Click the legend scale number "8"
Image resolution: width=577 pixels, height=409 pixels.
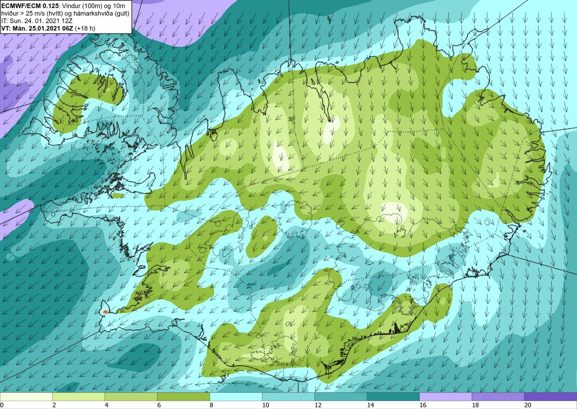(x=212, y=406)
